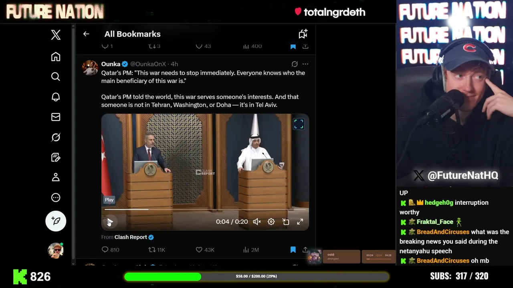
Task: Click the donation goal progress bar
Action: [x=256, y=276]
